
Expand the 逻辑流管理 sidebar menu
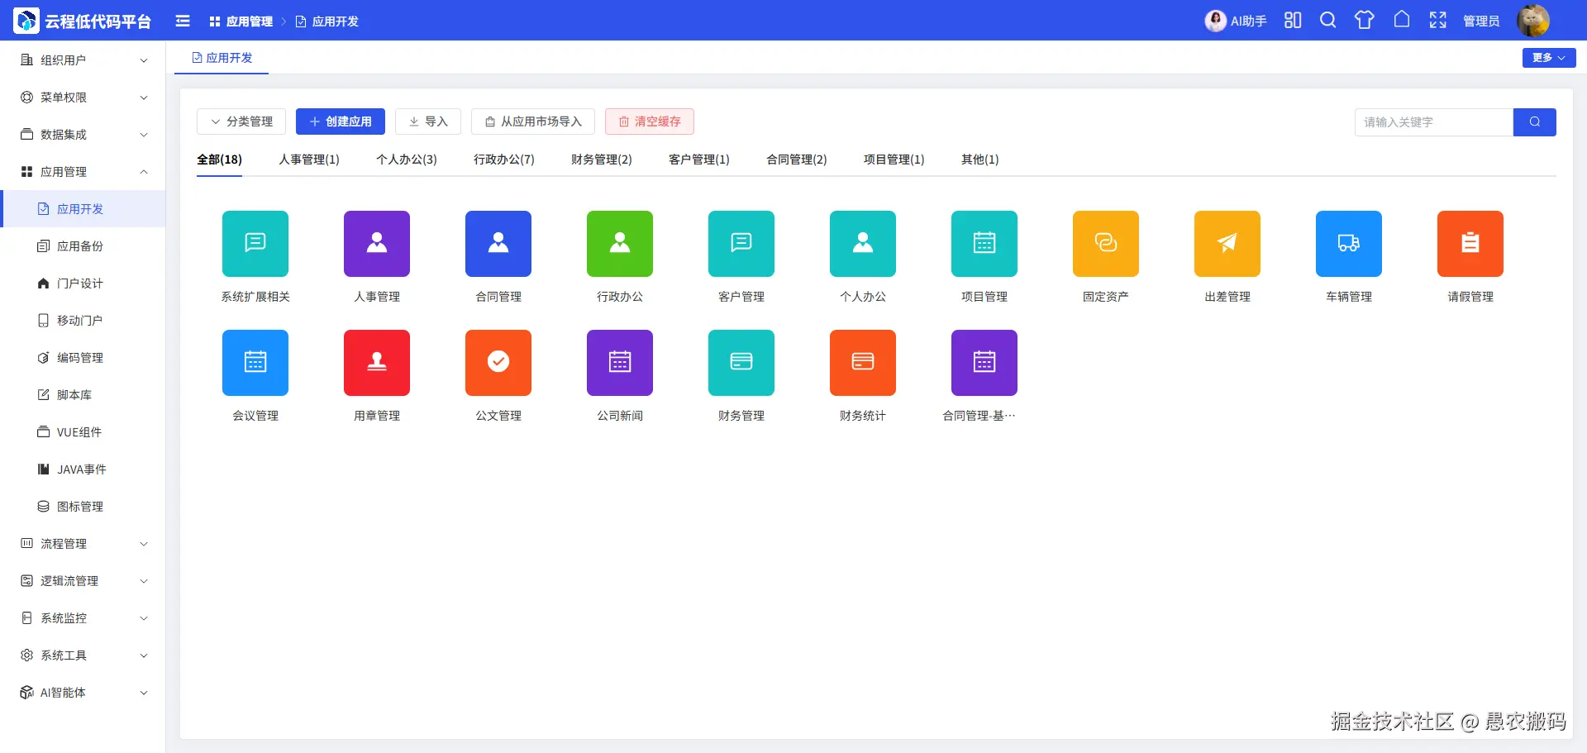(x=83, y=581)
